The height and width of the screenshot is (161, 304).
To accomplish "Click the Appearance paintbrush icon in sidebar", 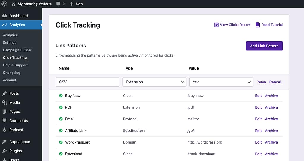I will point(4,142).
